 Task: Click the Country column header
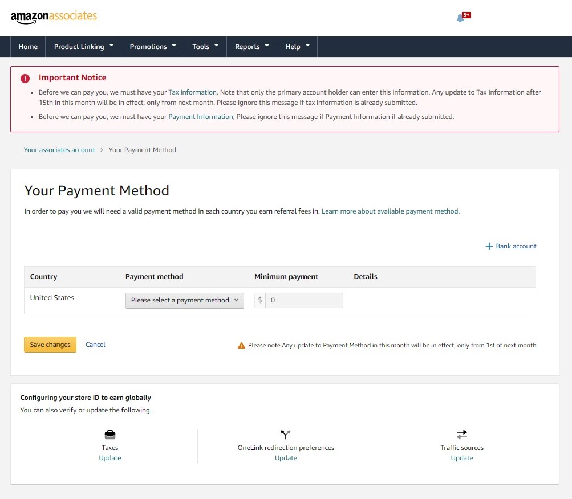43,277
